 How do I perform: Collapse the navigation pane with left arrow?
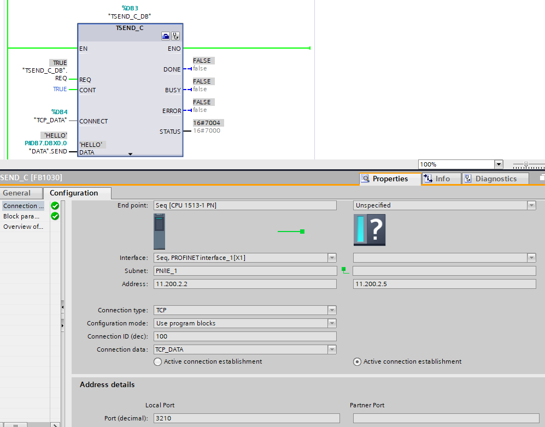(x=62, y=305)
